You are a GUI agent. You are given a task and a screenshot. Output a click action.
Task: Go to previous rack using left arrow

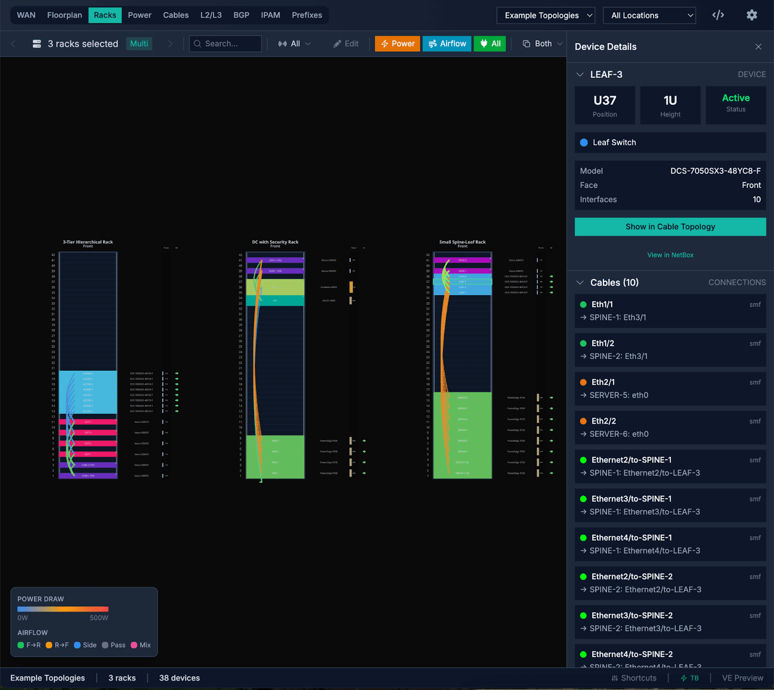13,44
